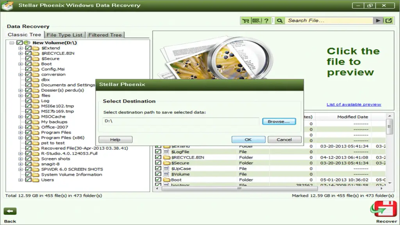Click the Help button in the dialog
Screen dimensions: 400x225
[x=115, y=139]
